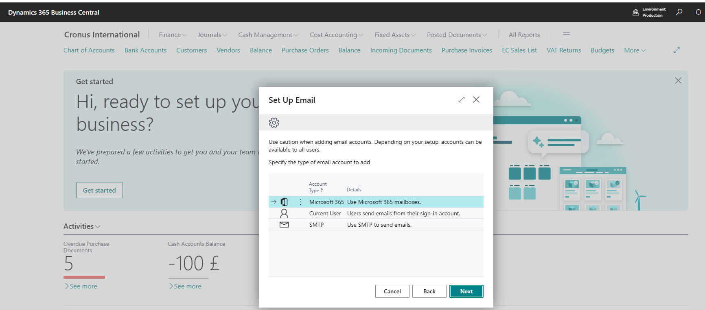Select the Current User account type
Image resolution: width=705 pixels, height=310 pixels.
(325, 213)
